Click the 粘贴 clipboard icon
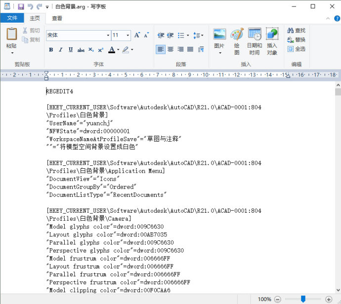 (x=11, y=34)
